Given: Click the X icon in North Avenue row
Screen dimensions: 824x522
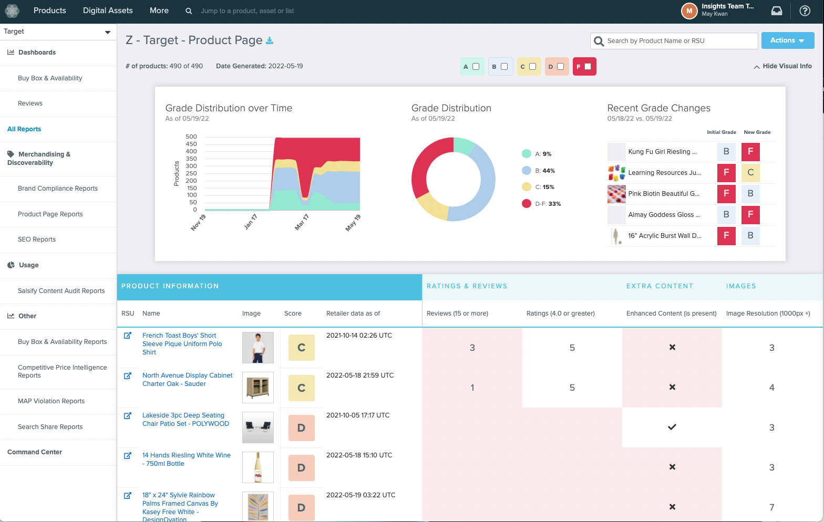Looking at the screenshot, I should (672, 387).
